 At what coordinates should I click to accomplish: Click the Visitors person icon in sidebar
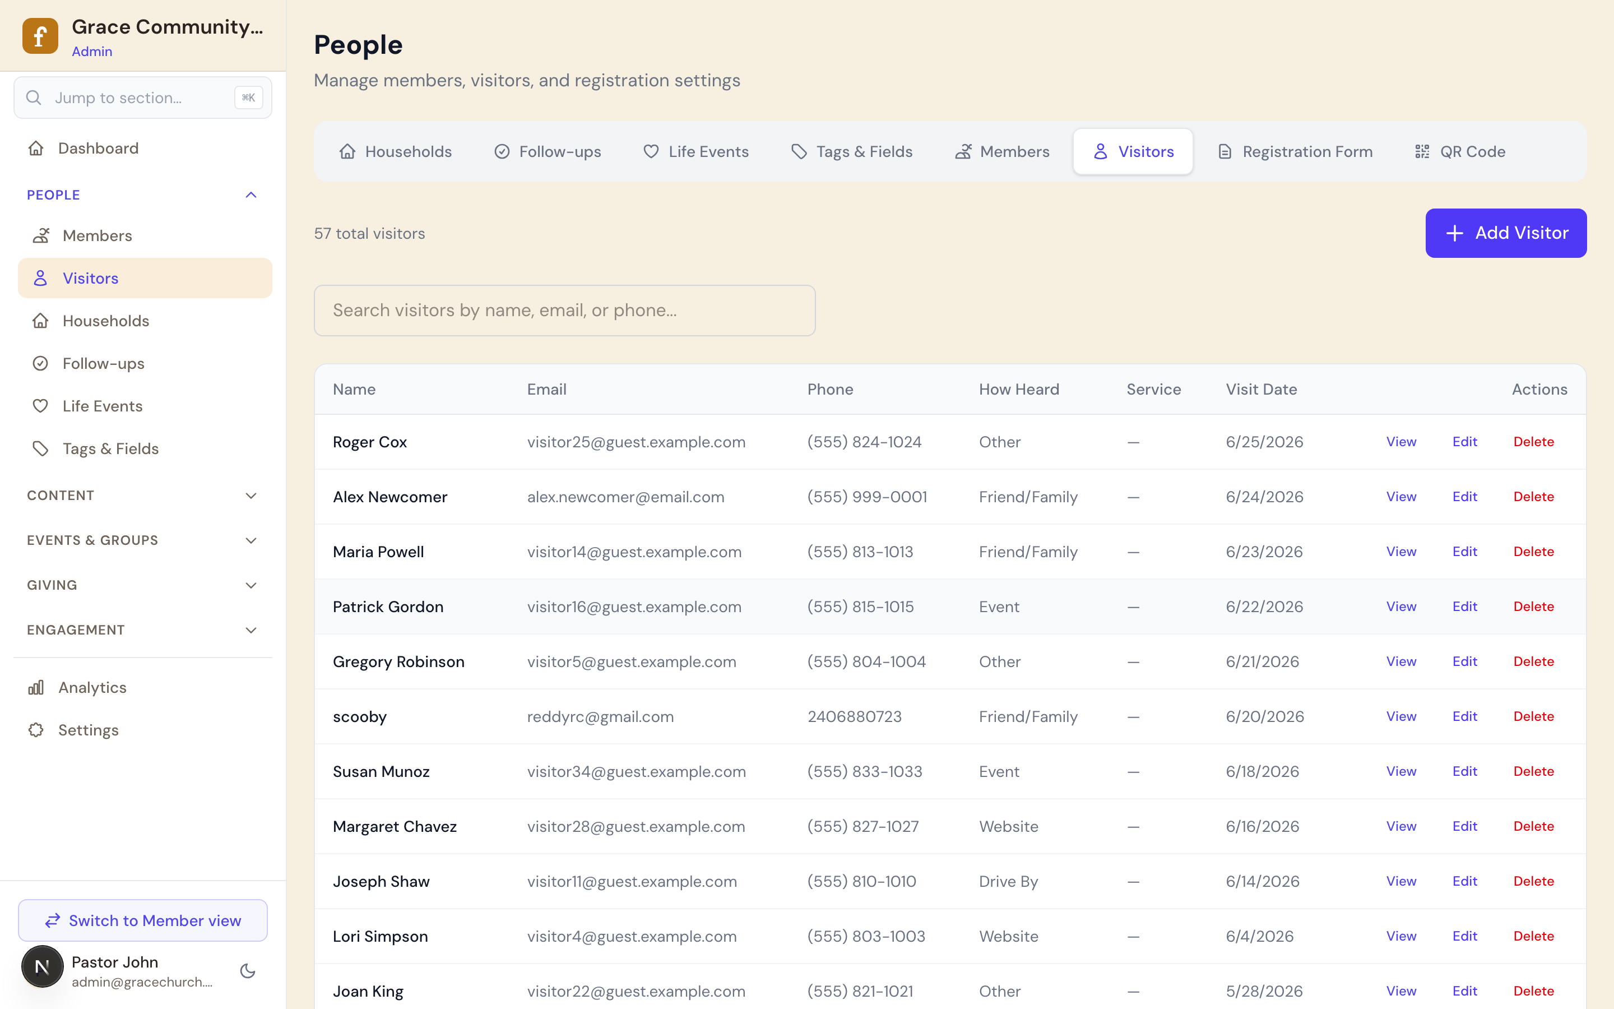(x=41, y=278)
